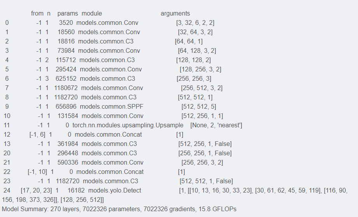
Task: Click the params value 16182
Action: 76,190
